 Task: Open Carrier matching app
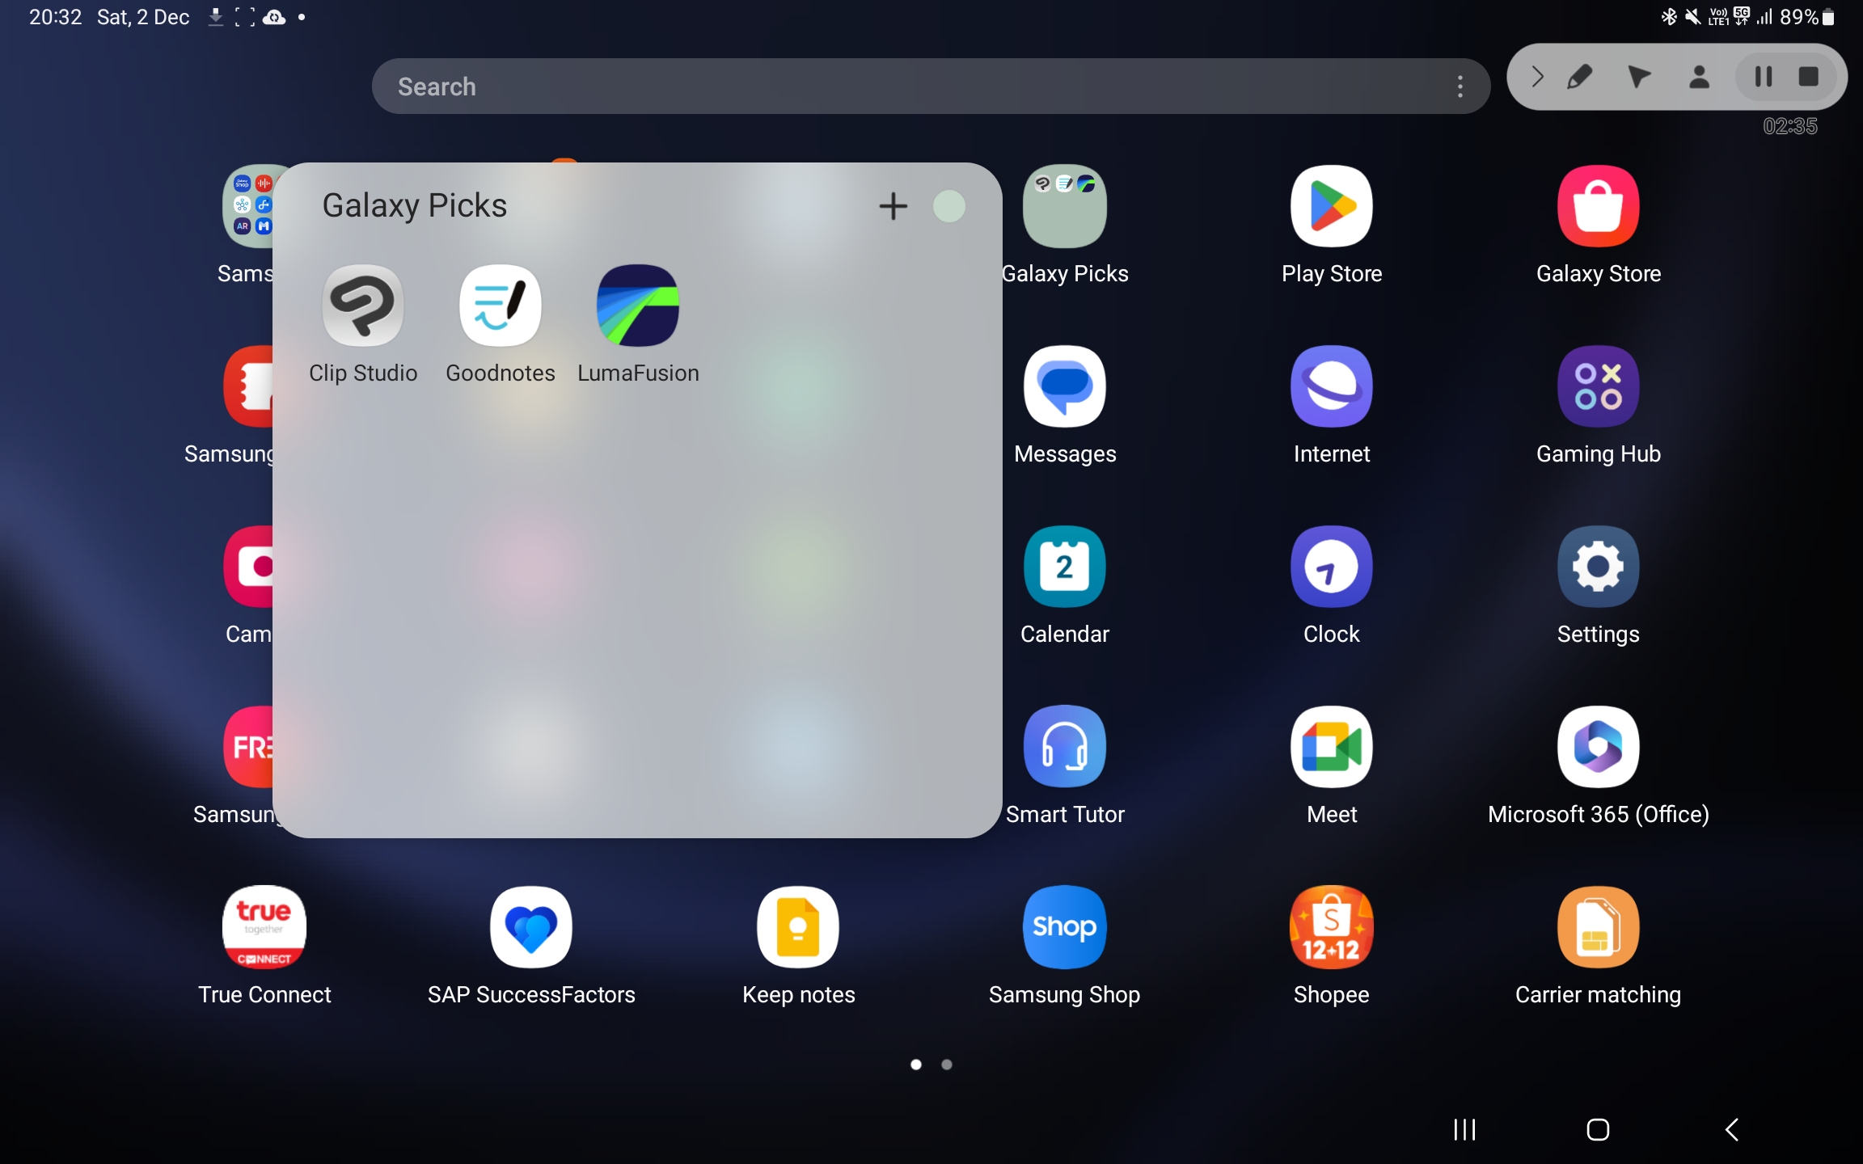coord(1599,927)
